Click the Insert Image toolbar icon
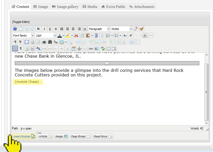 tap(97, 48)
